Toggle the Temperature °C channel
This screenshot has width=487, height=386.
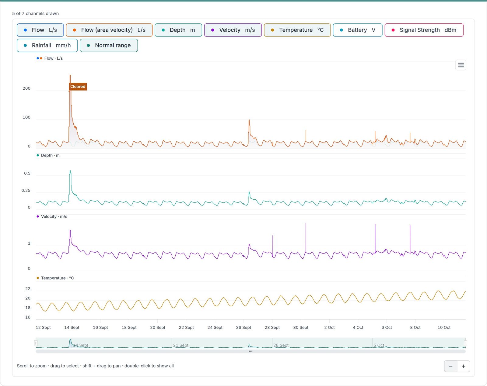pyautogui.click(x=297, y=30)
